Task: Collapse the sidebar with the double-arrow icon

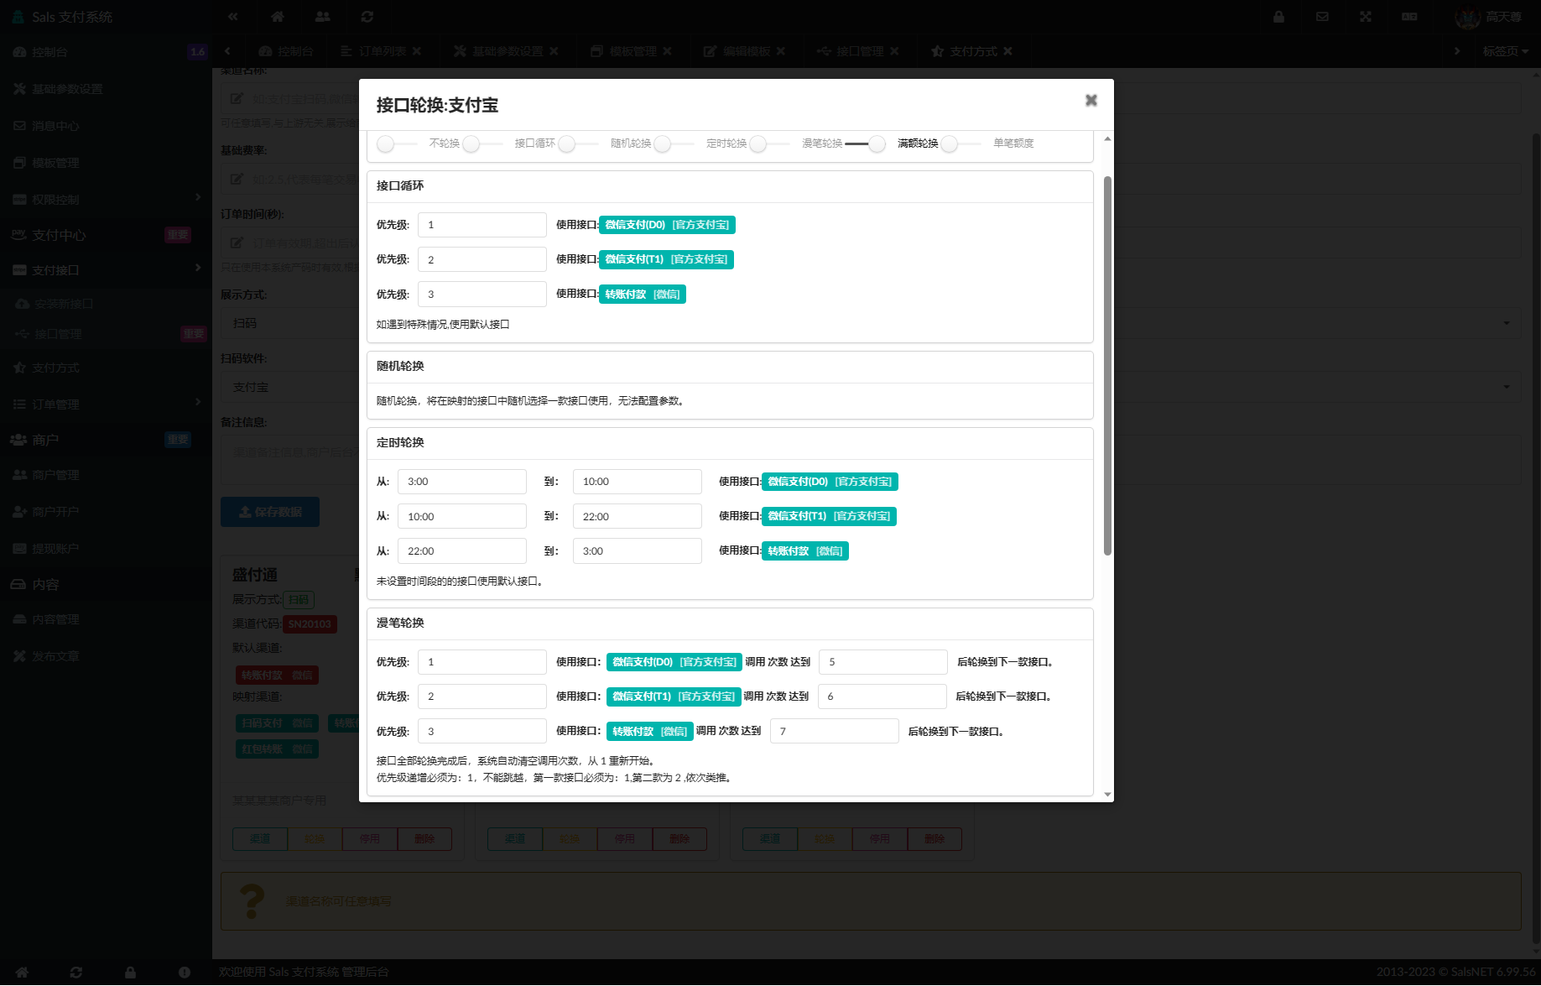Action: point(233,17)
